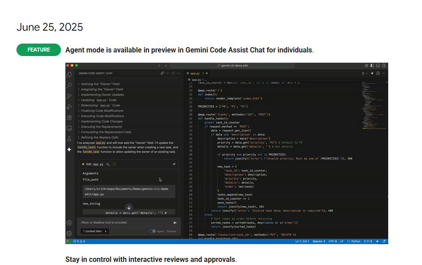This screenshot has height=265, width=422.
Task: Open the Manage gear icon
Action: [x=69, y=233]
